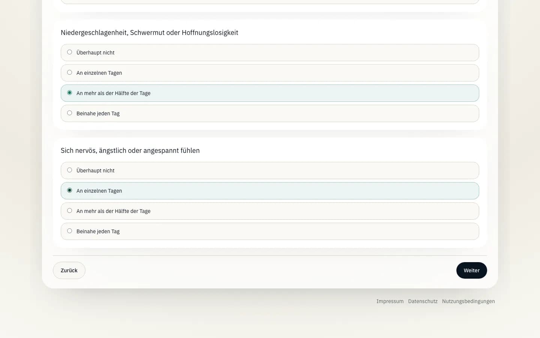
Task: Click 'An einzelnen Tagen' label text under Niedergeschlagenheit
Action: pos(99,73)
